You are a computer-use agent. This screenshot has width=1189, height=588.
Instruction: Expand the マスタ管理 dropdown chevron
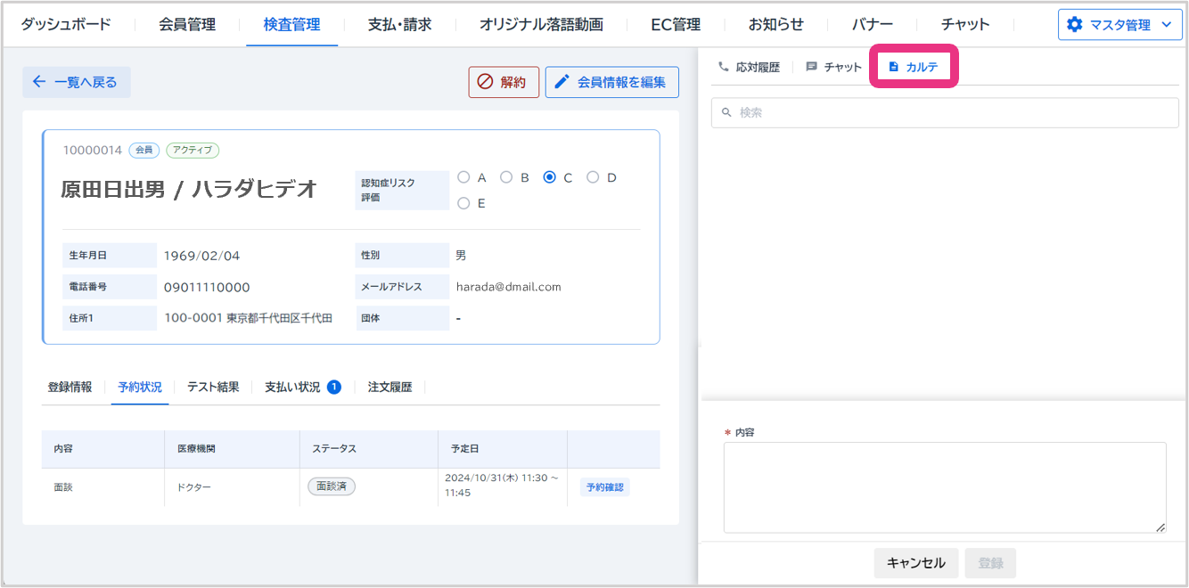[1166, 25]
